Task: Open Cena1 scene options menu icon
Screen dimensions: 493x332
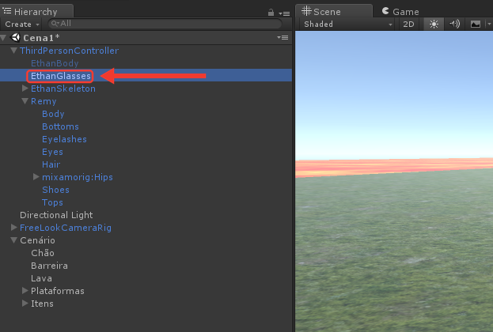Action: (283, 37)
